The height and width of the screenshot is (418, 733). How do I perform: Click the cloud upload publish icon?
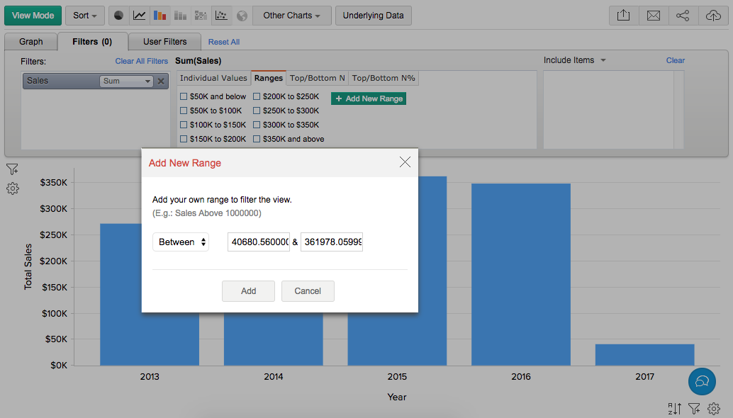coord(712,16)
